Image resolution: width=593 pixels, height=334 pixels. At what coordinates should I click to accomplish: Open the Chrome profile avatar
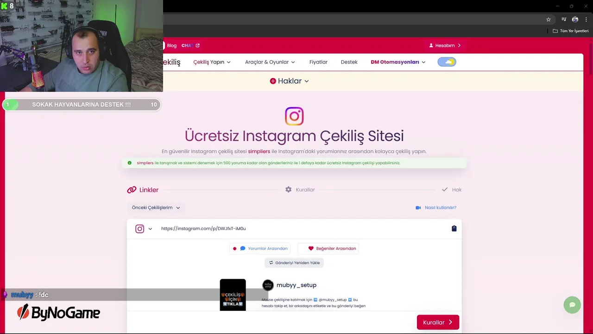coord(575,19)
